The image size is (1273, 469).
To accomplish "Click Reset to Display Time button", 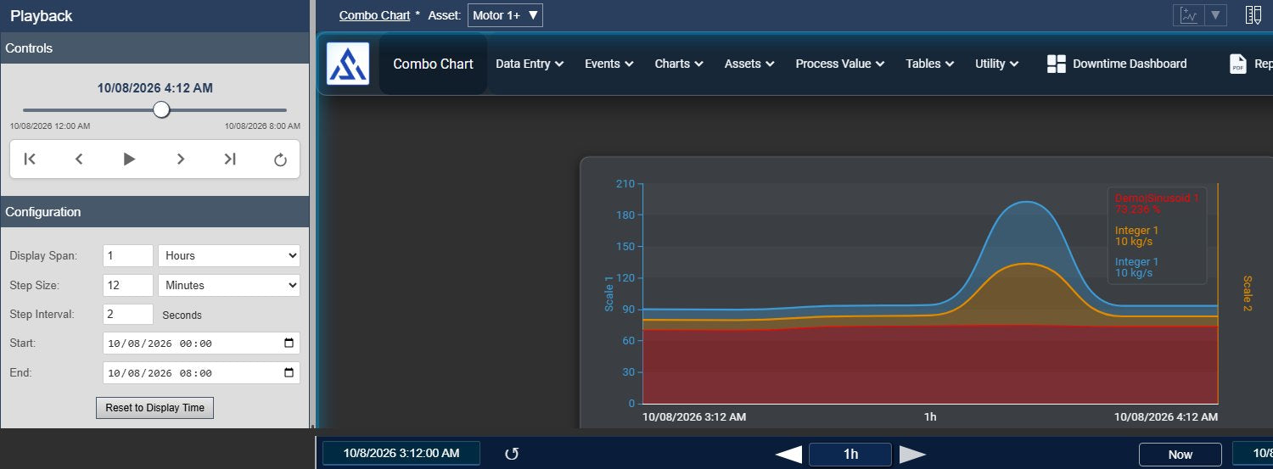I will click(x=154, y=408).
